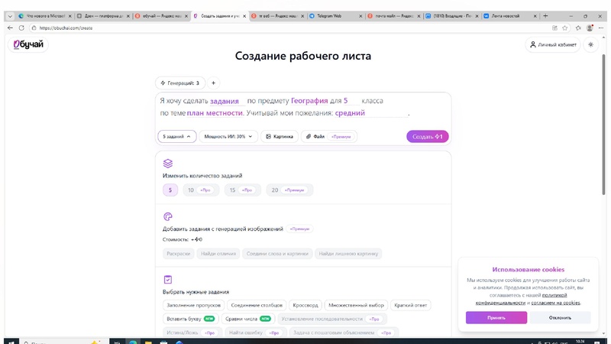Open the Мощность ИИ: 30% dropdown
The width and height of the screenshot is (611, 344).
(228, 137)
